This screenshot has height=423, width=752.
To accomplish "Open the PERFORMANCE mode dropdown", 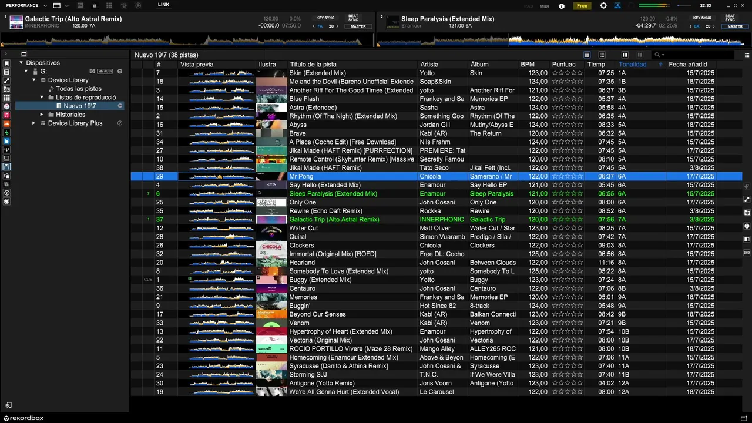I will click(26, 5).
